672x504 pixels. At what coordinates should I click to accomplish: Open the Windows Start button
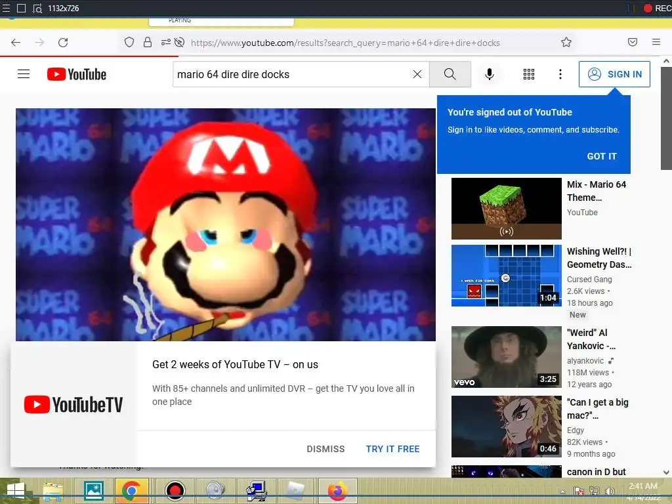(16, 491)
